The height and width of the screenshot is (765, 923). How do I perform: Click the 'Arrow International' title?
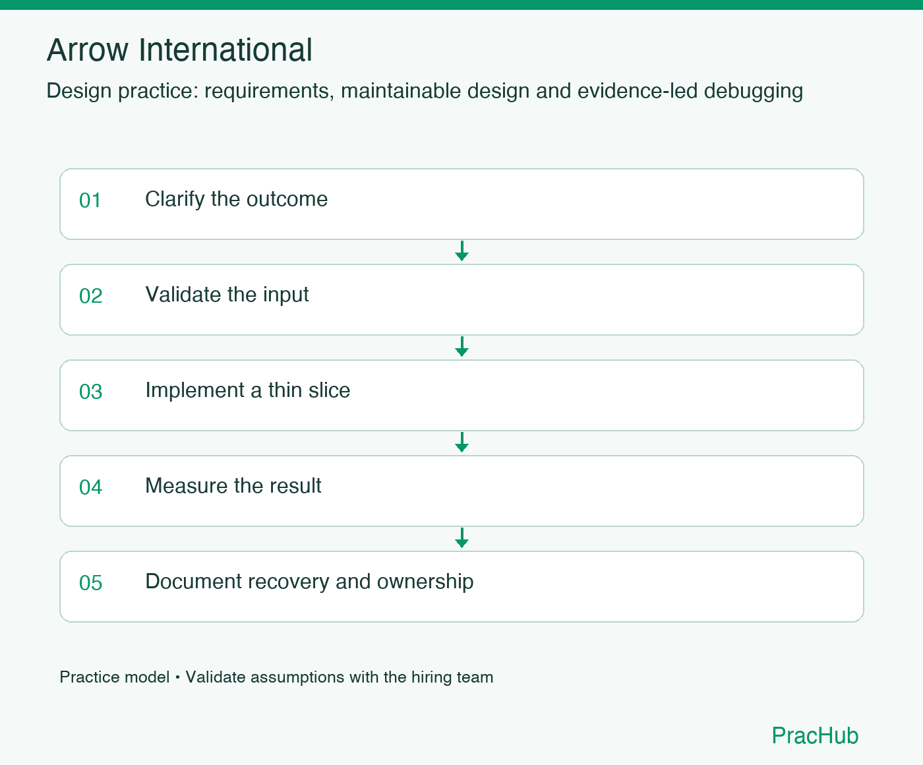click(179, 50)
